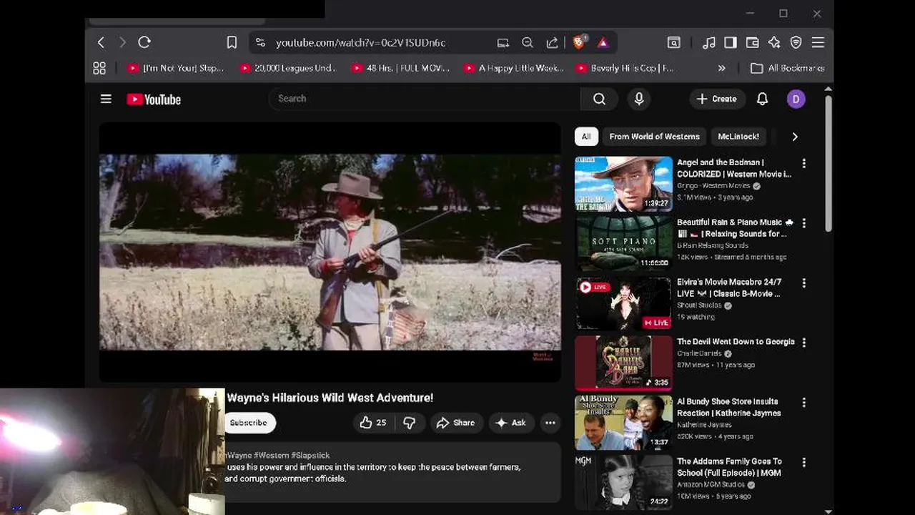Reload the page with refresh icon

coord(144,43)
